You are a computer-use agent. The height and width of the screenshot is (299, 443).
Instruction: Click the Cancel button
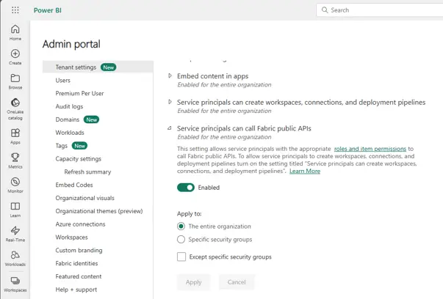pos(237,282)
